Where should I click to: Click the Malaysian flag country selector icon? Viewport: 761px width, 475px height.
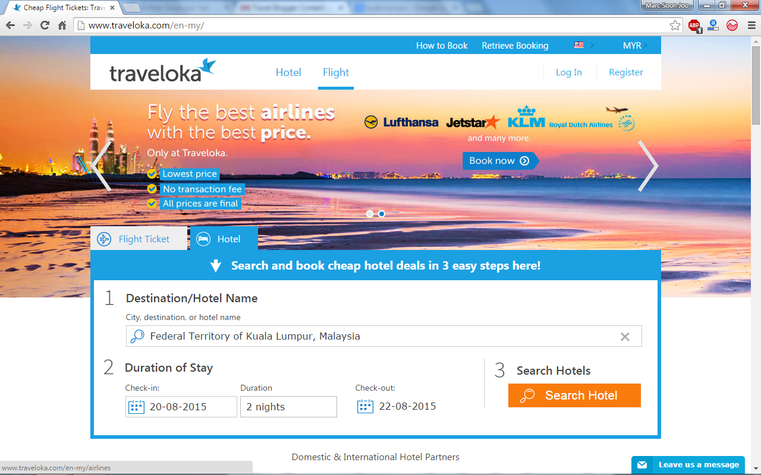point(578,45)
